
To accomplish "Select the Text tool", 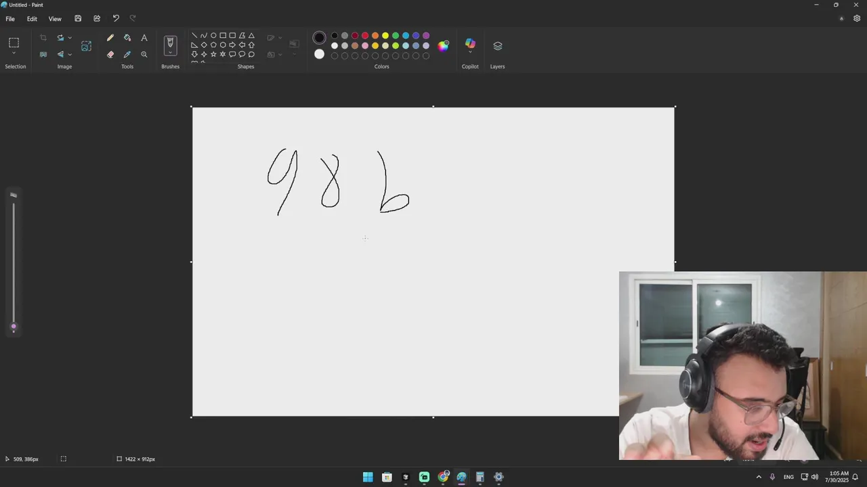I will 144,38.
